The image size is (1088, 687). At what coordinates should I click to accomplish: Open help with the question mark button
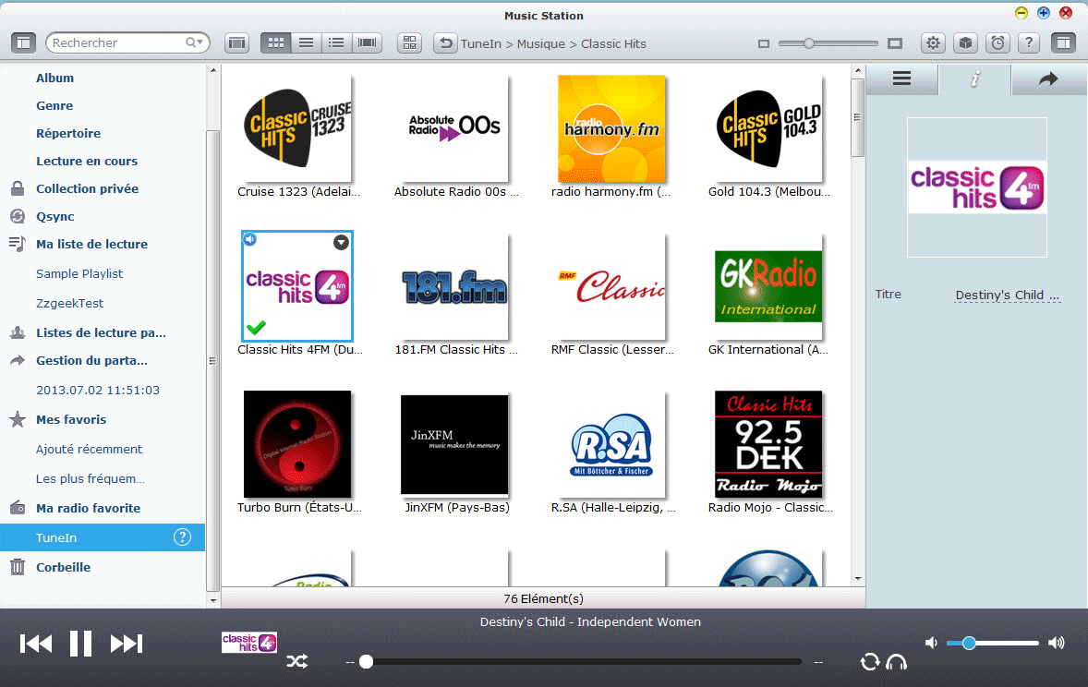click(1029, 43)
